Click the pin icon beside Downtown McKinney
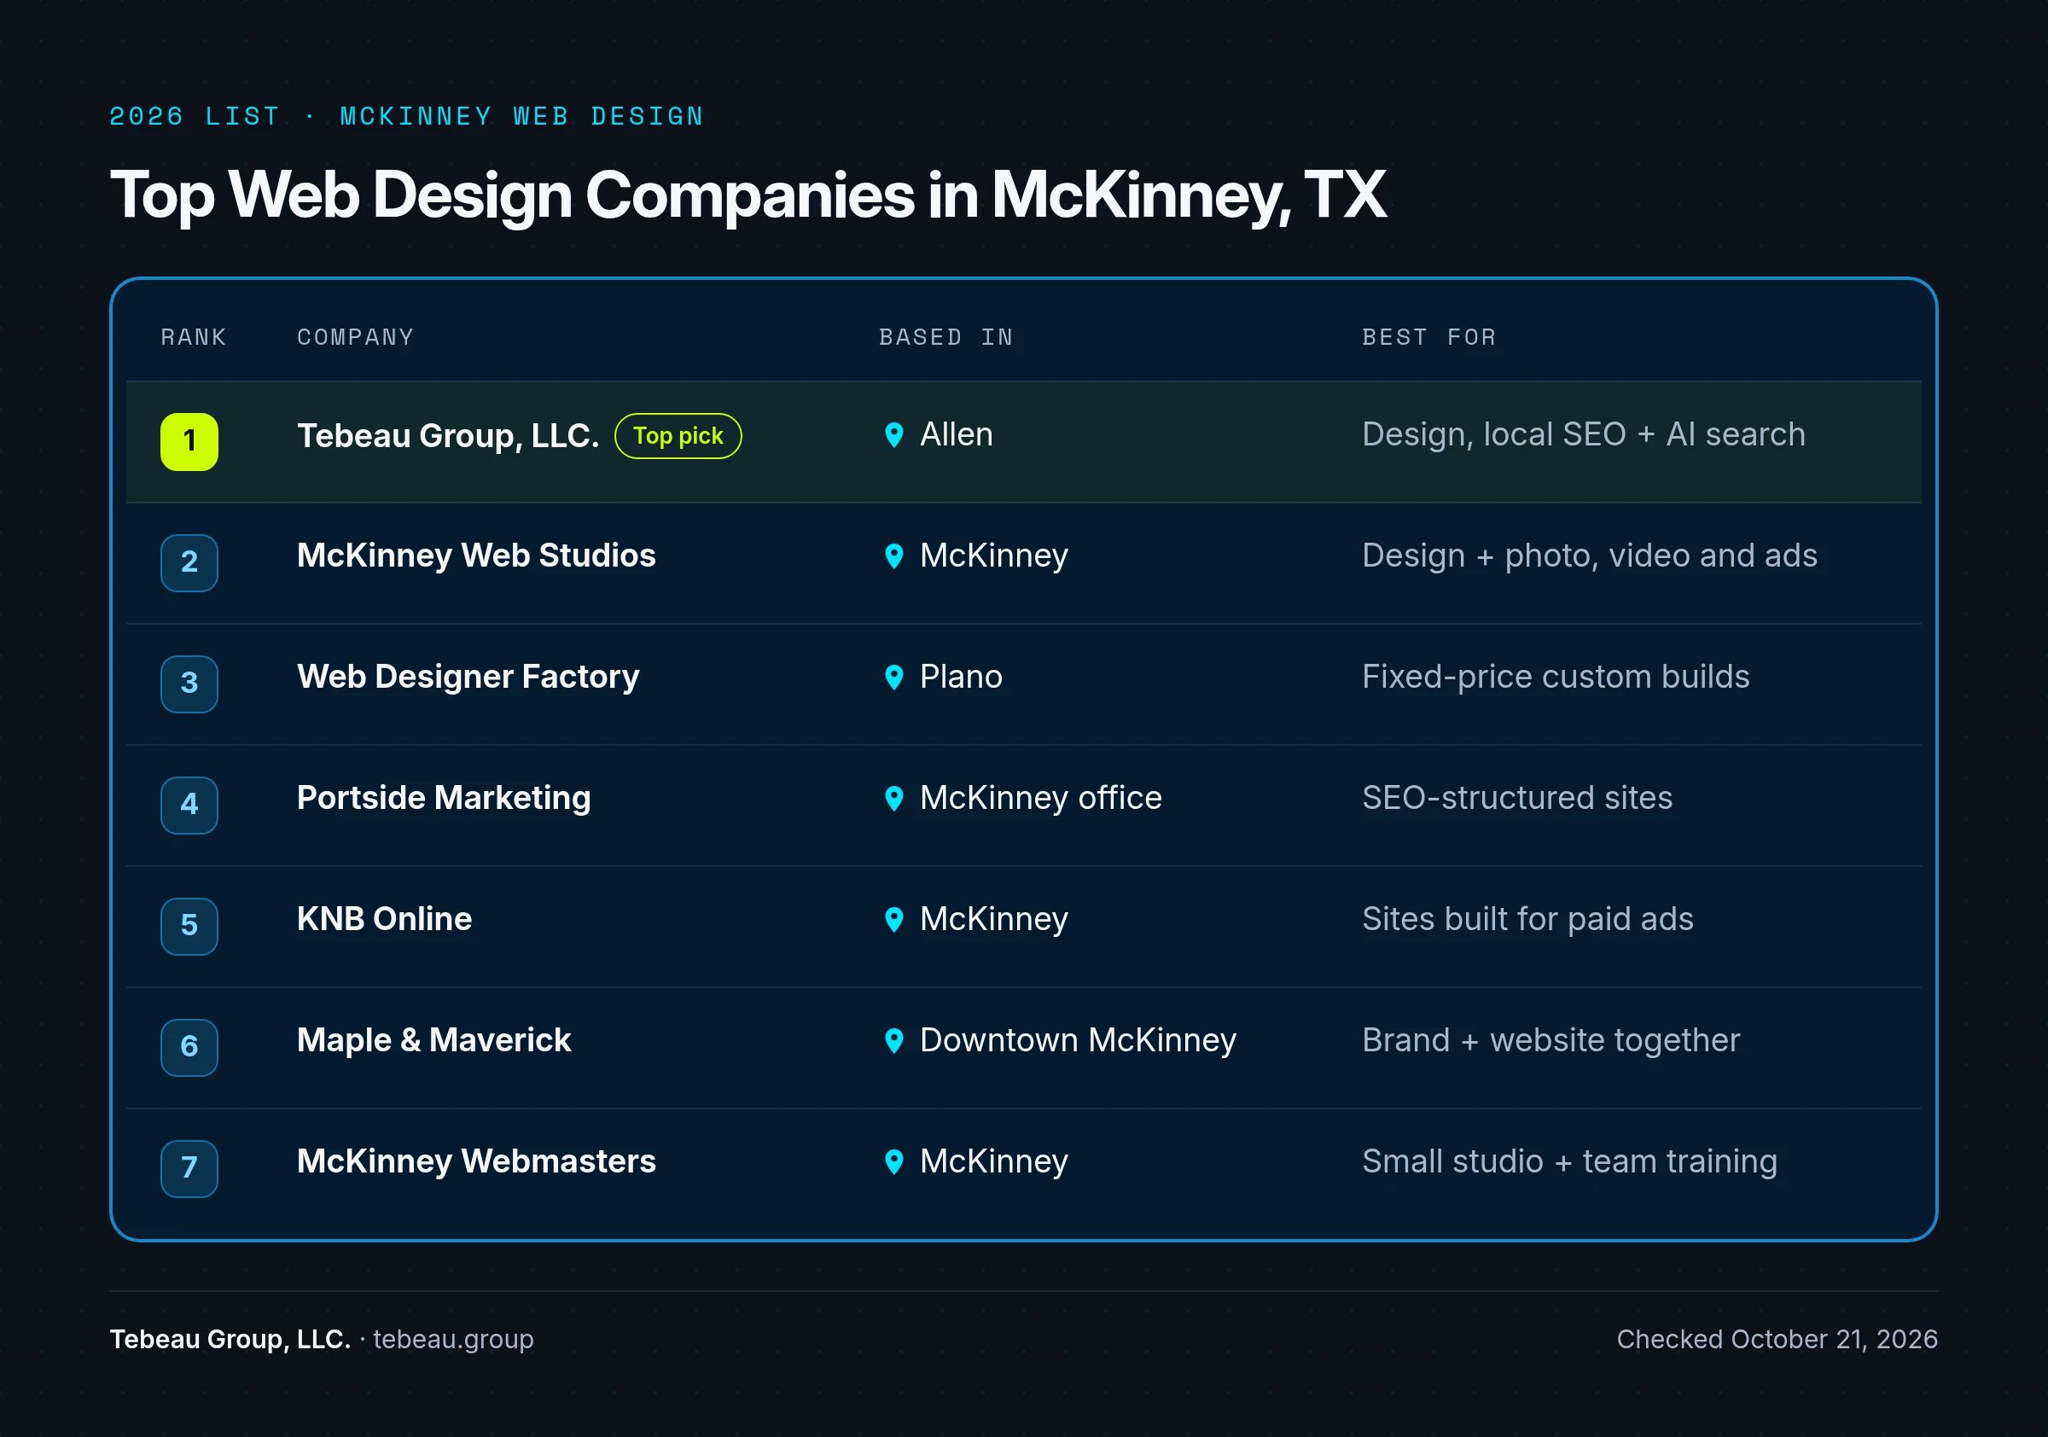 pos(893,1041)
